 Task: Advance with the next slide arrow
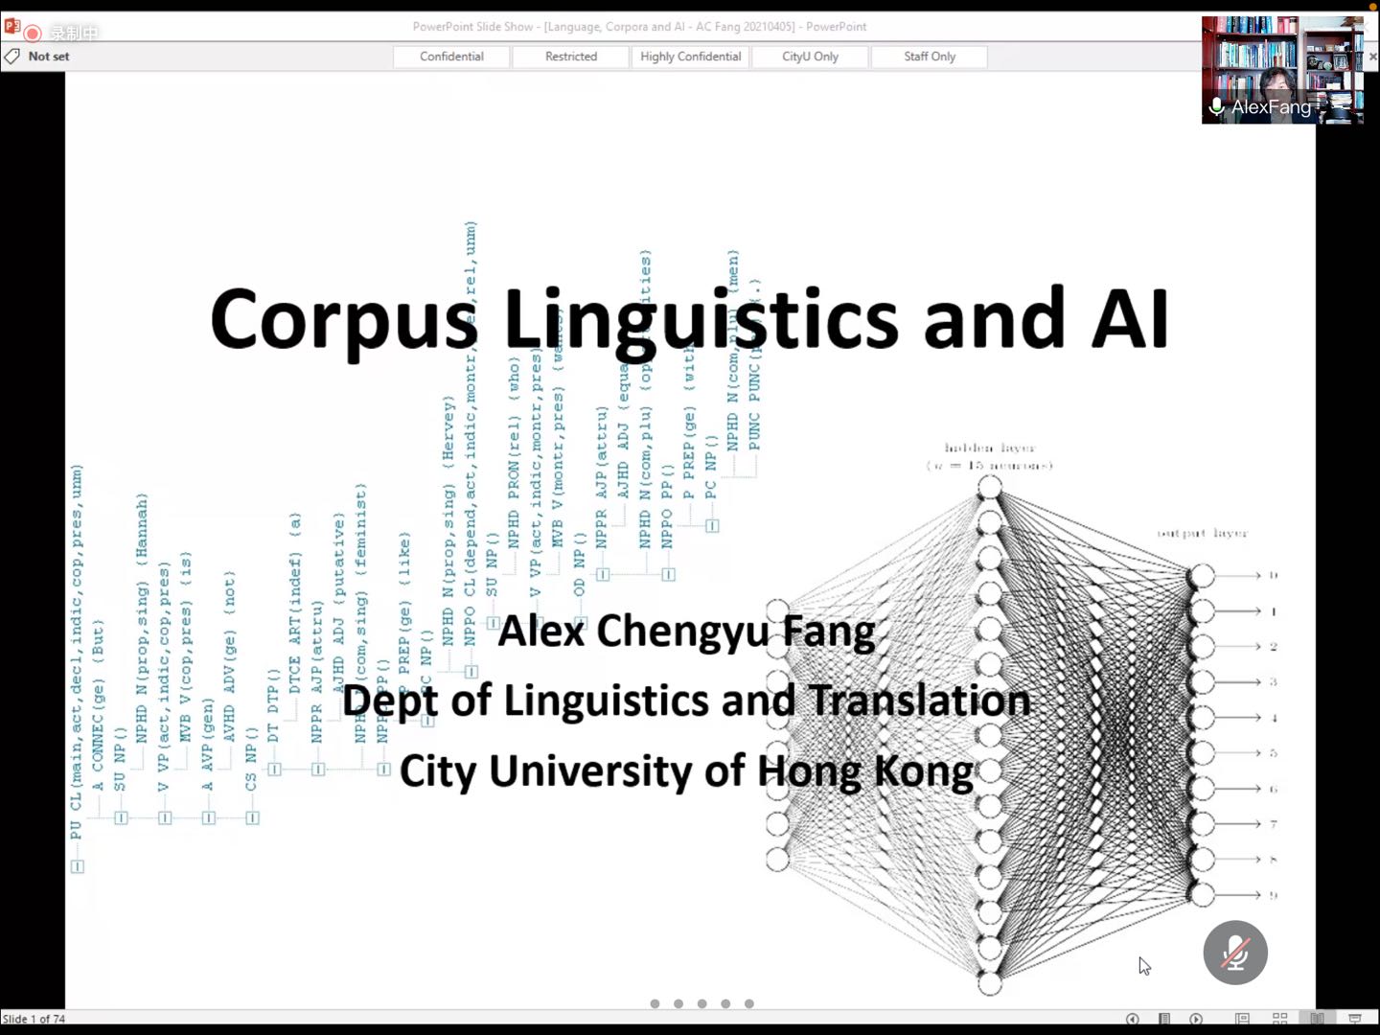[x=1196, y=1019]
